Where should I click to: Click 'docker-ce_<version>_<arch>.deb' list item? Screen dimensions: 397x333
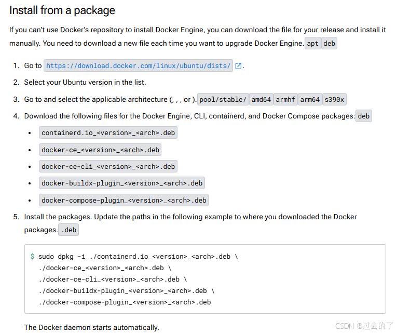[x=100, y=150]
